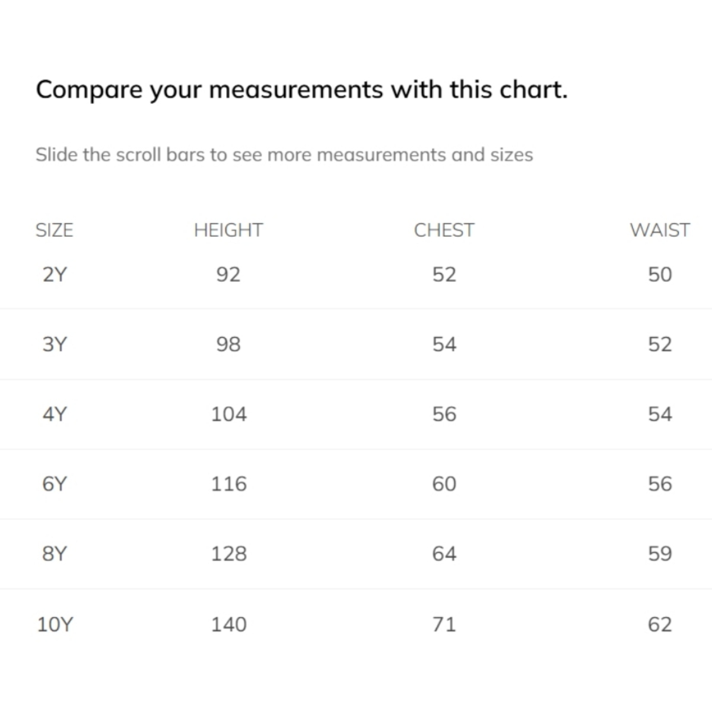
Task: Click the WAIST column header
Action: pyautogui.click(x=659, y=230)
